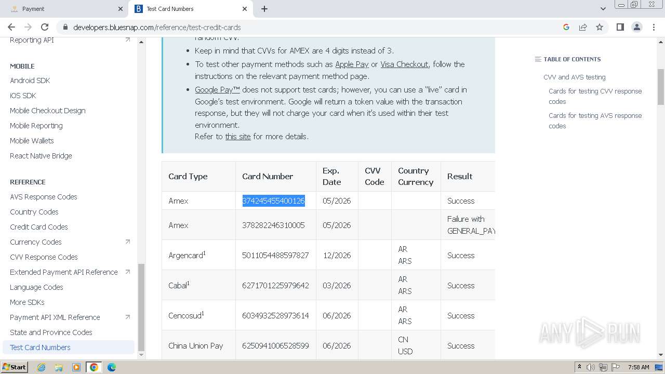Open 'this site' link for details
The height and width of the screenshot is (374, 665).
coord(238,137)
